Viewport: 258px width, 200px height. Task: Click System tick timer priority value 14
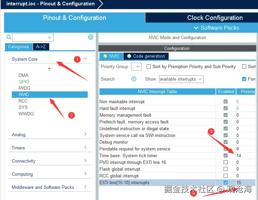[x=239, y=155]
